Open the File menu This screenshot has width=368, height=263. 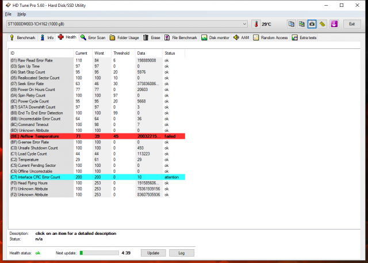tap(9, 13)
